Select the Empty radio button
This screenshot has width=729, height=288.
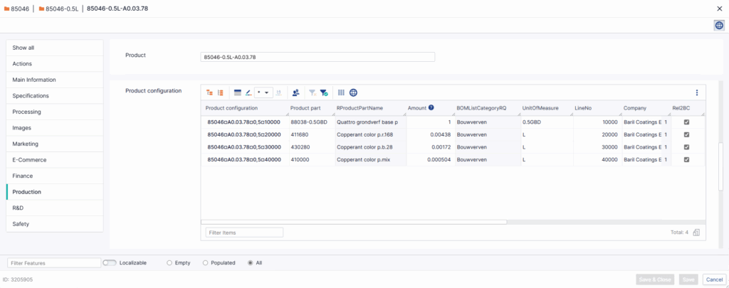[169, 262]
